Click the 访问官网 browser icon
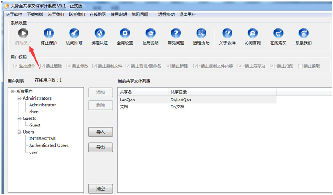The width and height of the screenshot is (333, 195). (x=252, y=33)
